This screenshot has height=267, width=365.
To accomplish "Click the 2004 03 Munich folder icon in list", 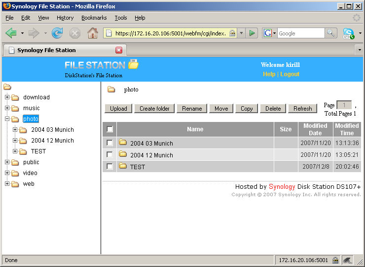I will point(123,142).
